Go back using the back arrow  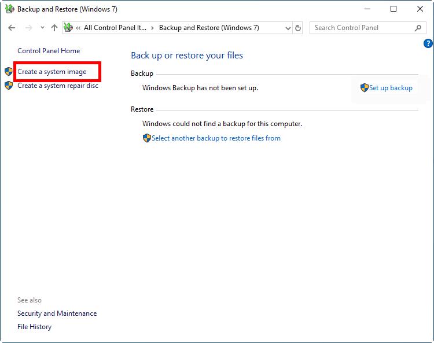coord(12,28)
